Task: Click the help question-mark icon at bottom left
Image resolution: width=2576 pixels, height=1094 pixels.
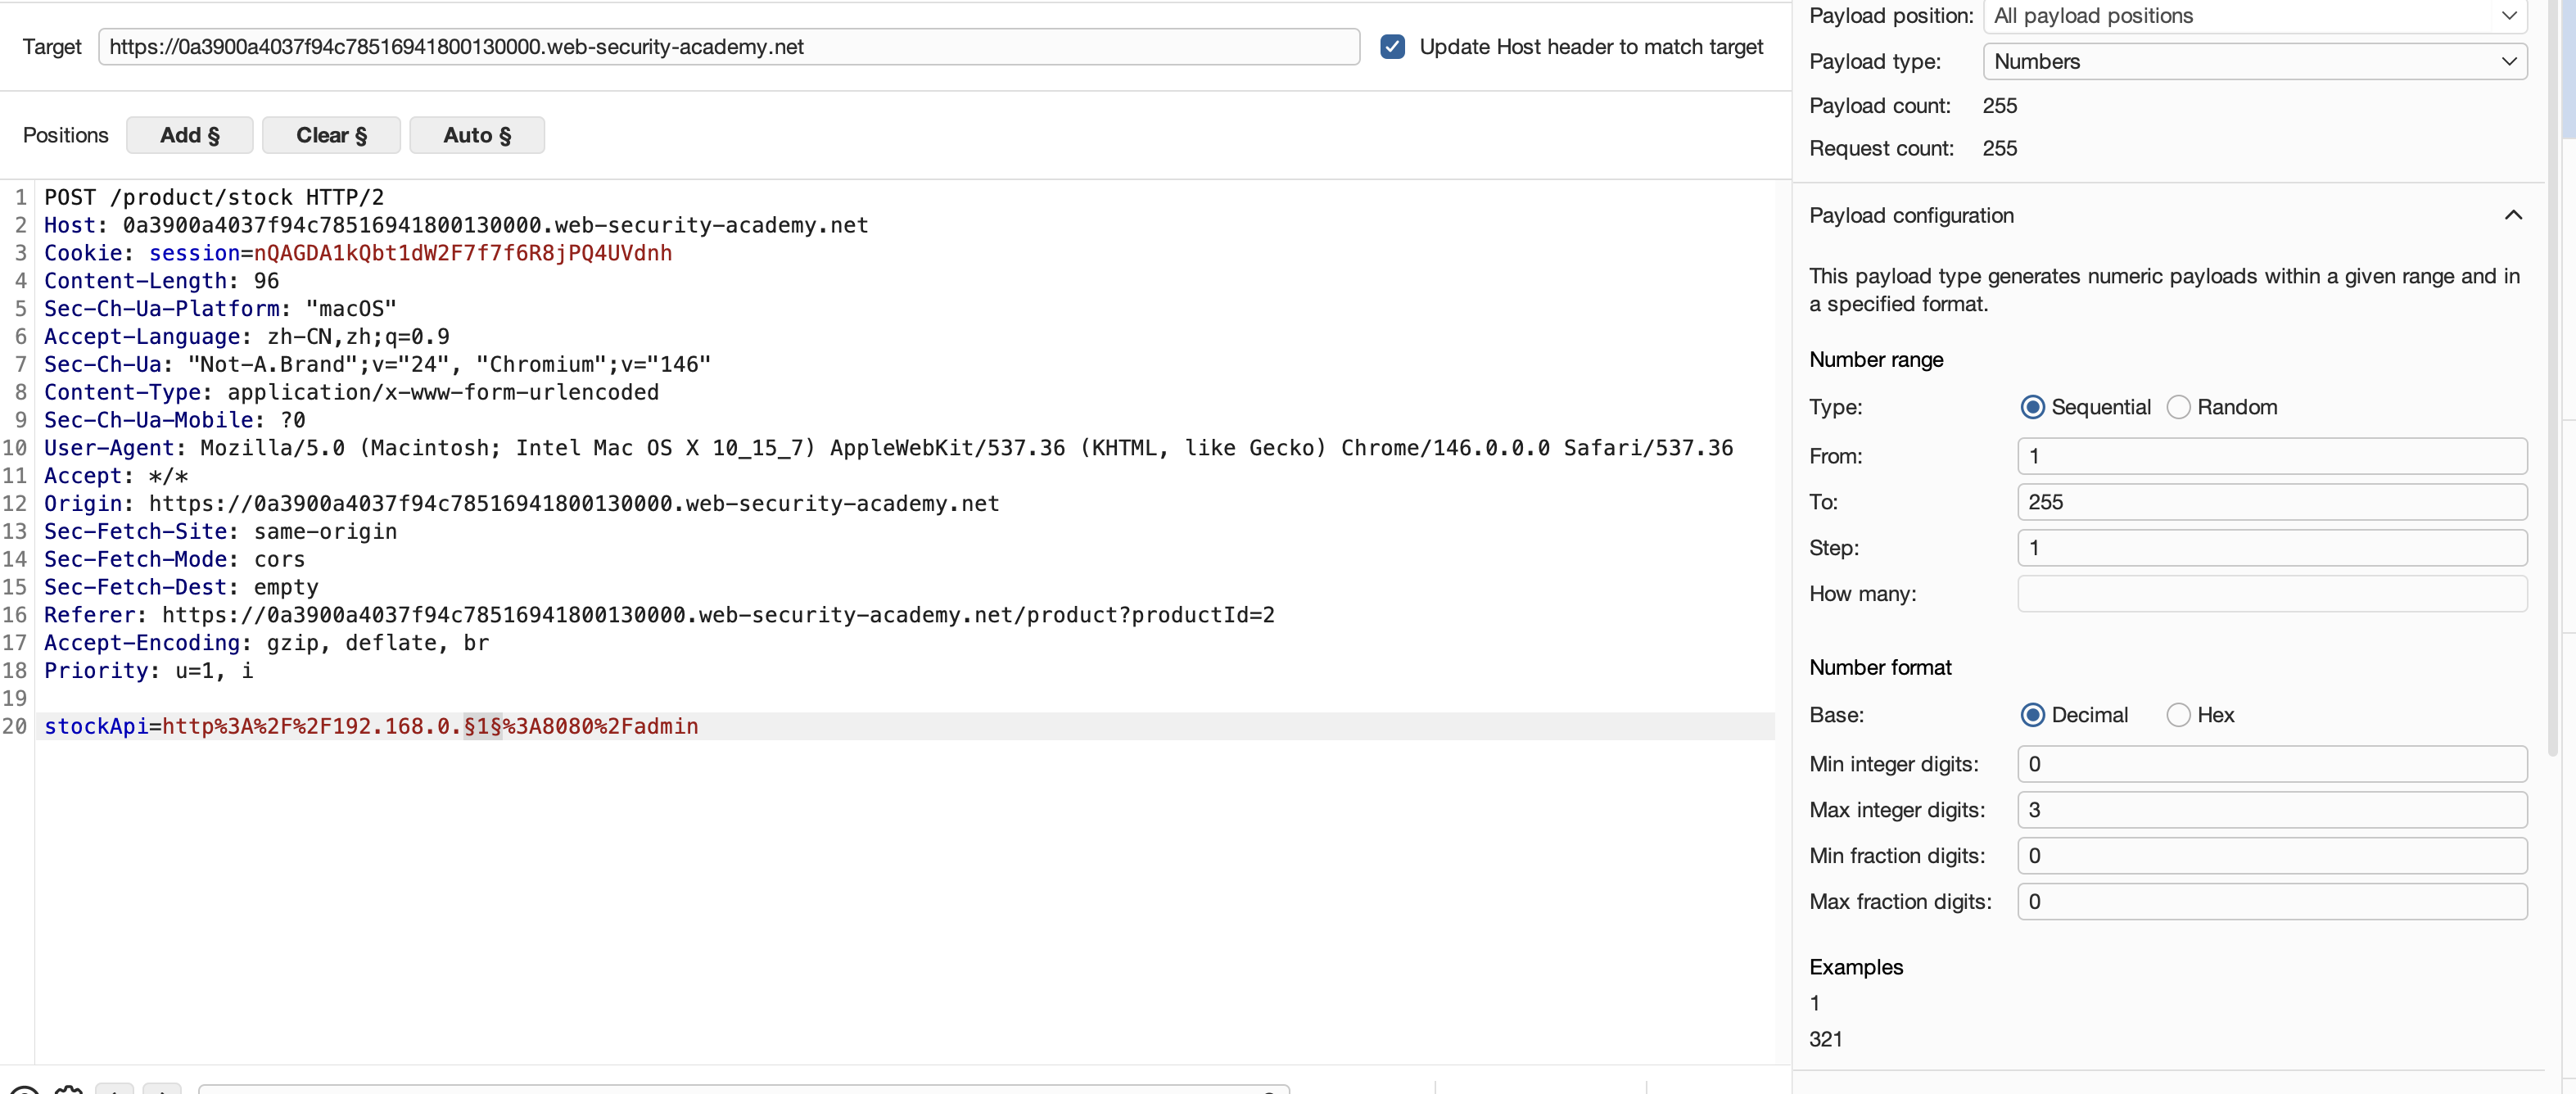Action: click(x=24, y=1090)
